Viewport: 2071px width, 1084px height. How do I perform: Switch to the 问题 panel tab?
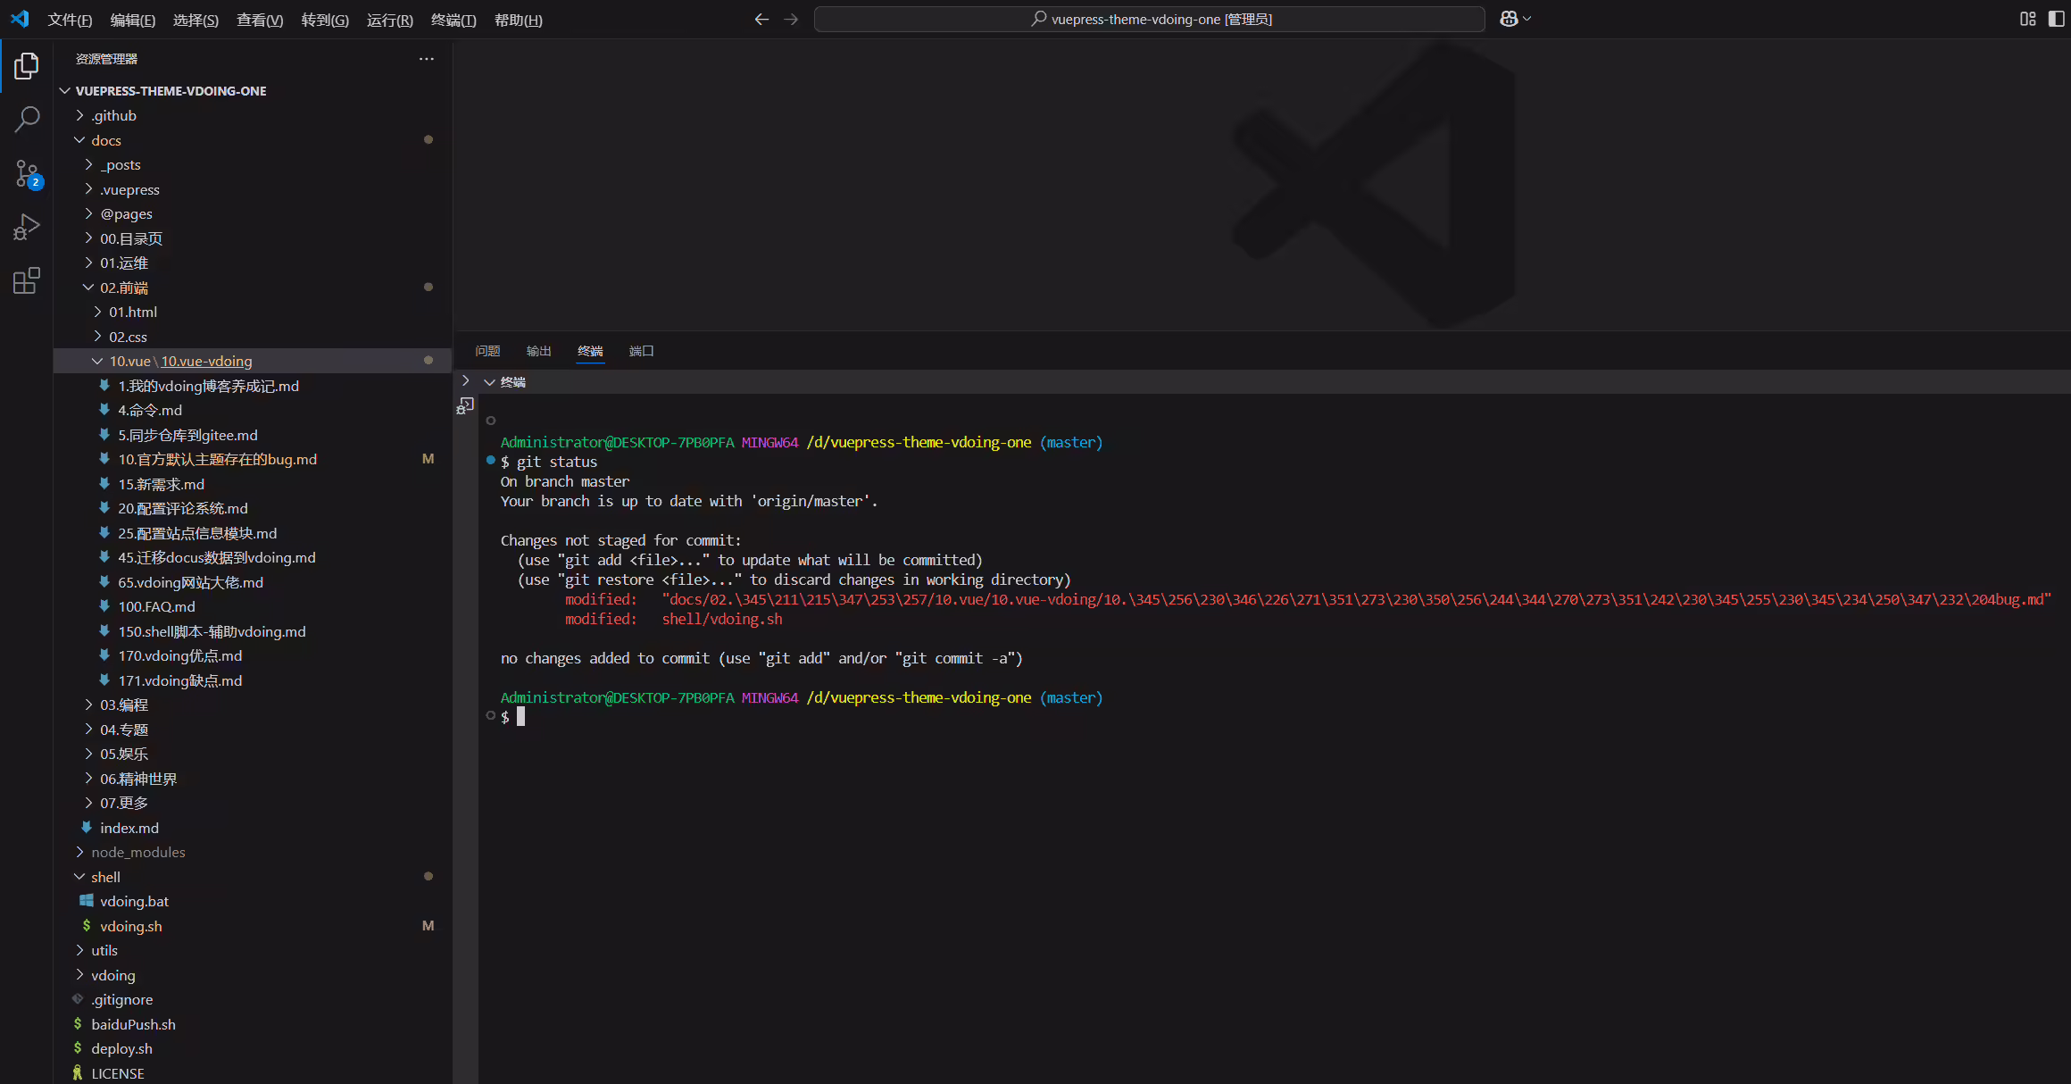click(x=487, y=351)
